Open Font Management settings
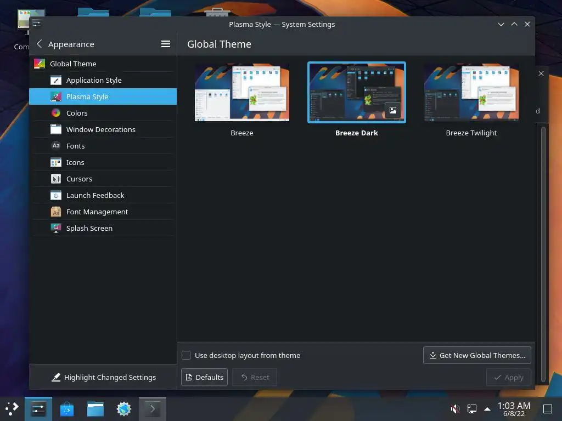This screenshot has height=421, width=562. coord(103,212)
